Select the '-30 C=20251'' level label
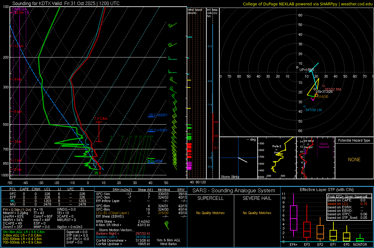 click(158, 115)
